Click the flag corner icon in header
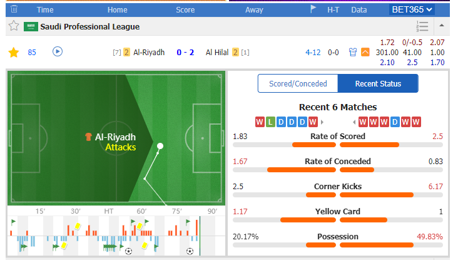This screenshot has height=260, width=453. tap(313, 9)
